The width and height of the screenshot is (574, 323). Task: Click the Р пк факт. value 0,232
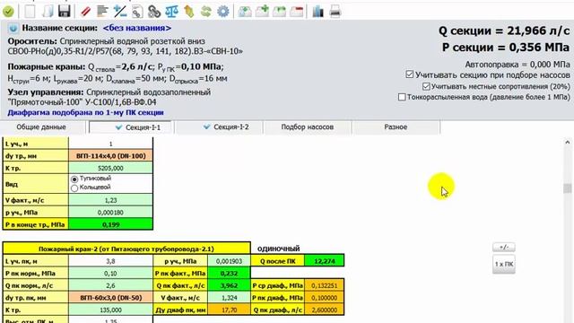[x=230, y=273]
